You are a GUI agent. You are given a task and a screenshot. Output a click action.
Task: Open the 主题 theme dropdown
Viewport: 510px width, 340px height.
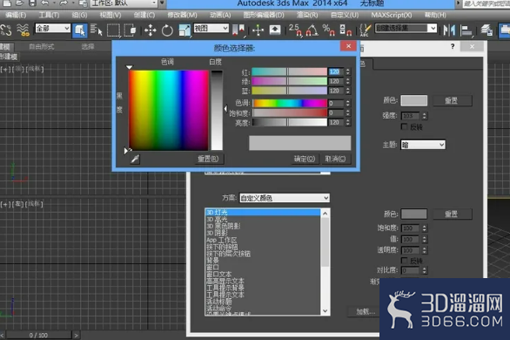pyautogui.click(x=423, y=145)
